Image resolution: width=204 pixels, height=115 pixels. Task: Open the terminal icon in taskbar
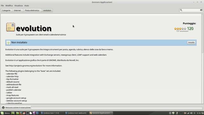click(x=27, y=113)
